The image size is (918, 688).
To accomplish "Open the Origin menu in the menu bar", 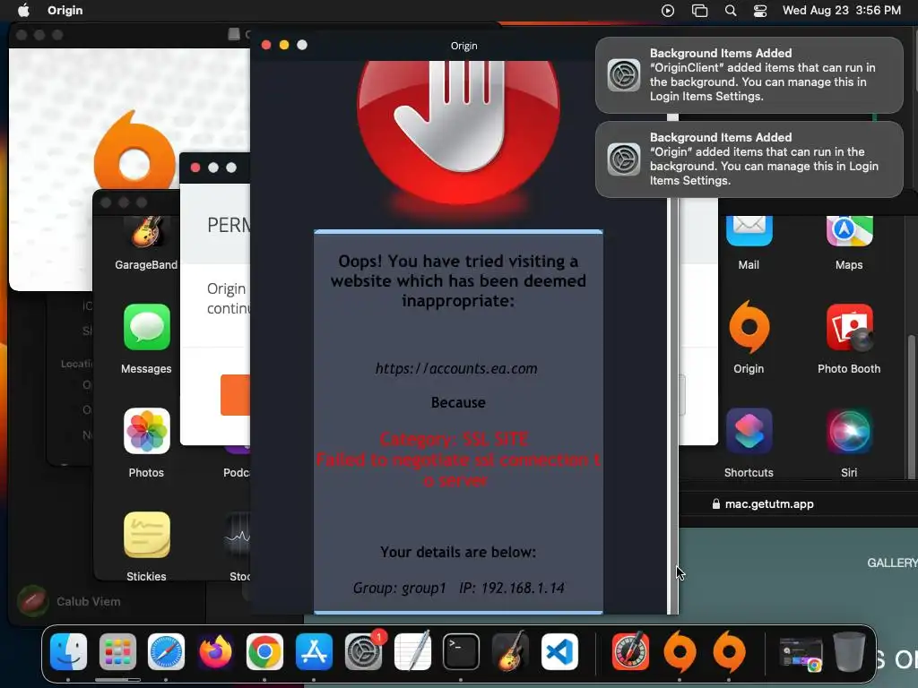I will click(65, 10).
